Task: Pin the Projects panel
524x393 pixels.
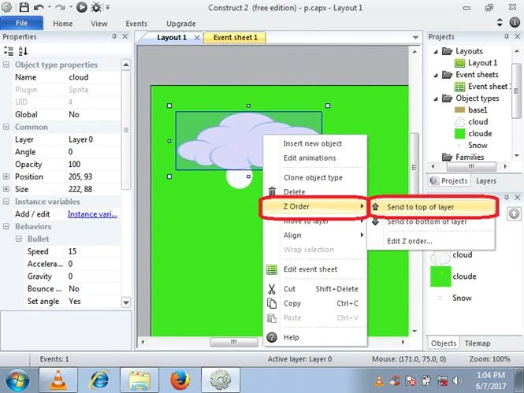Action: pyautogui.click(x=507, y=36)
